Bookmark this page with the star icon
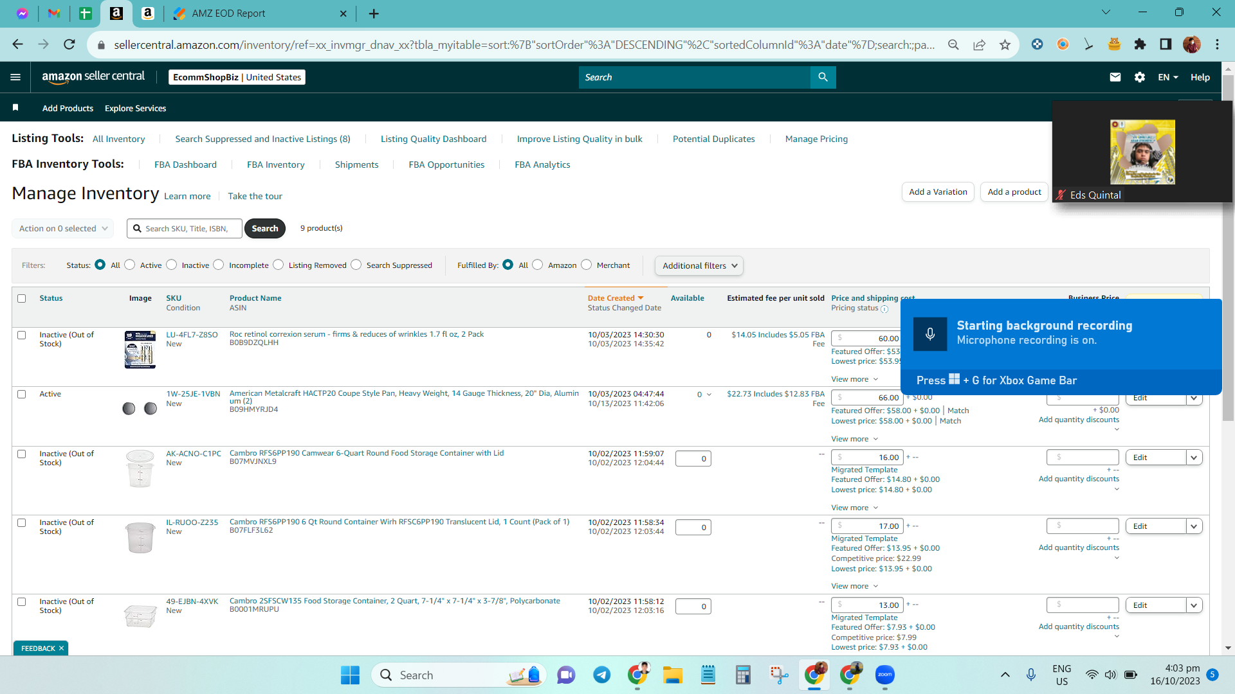This screenshot has height=694, width=1235. 1005,44
